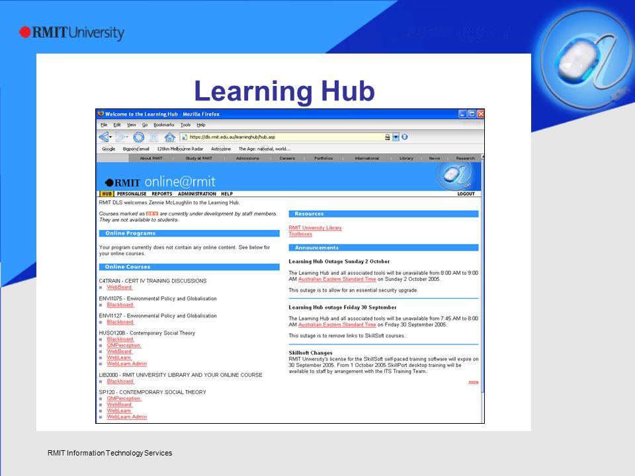Open Blackboard under ENVI1075 course

click(120, 305)
